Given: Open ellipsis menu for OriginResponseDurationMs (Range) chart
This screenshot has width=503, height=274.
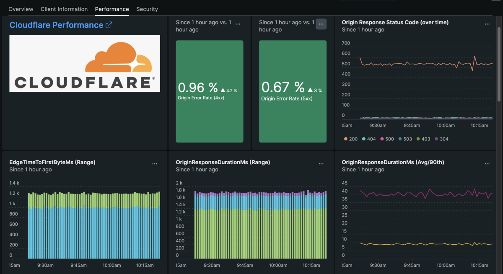Looking at the screenshot, I should tap(321, 164).
